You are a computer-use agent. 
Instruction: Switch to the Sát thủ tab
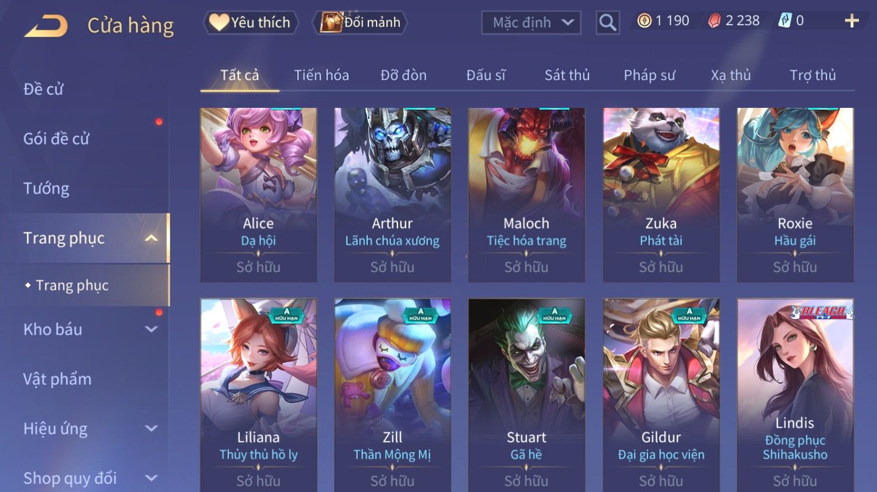coord(567,75)
